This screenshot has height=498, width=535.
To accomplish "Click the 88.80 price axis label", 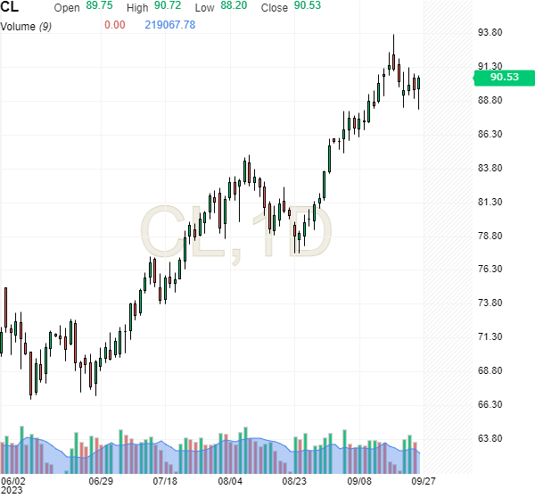I will click(490, 100).
